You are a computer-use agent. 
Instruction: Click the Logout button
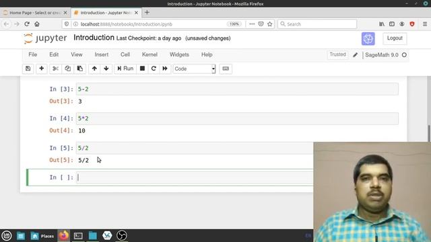[395, 38]
